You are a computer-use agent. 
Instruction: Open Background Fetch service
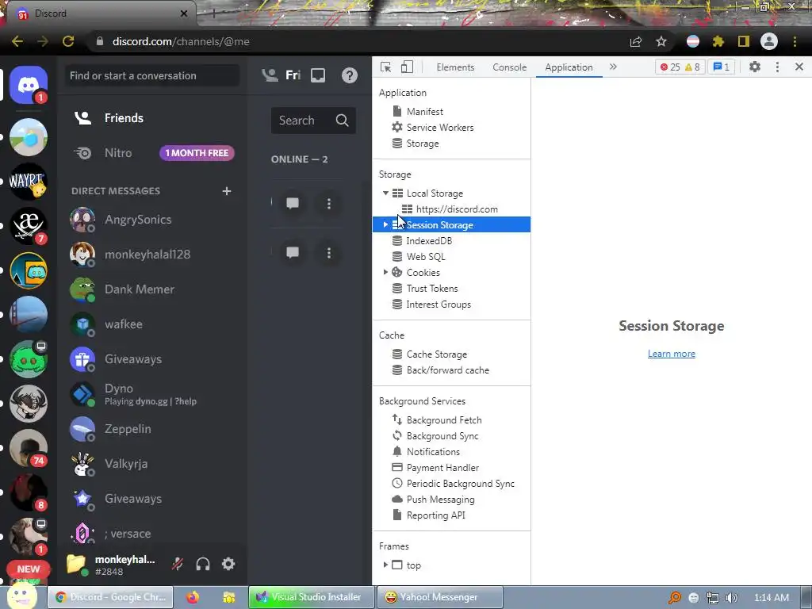coord(437,420)
